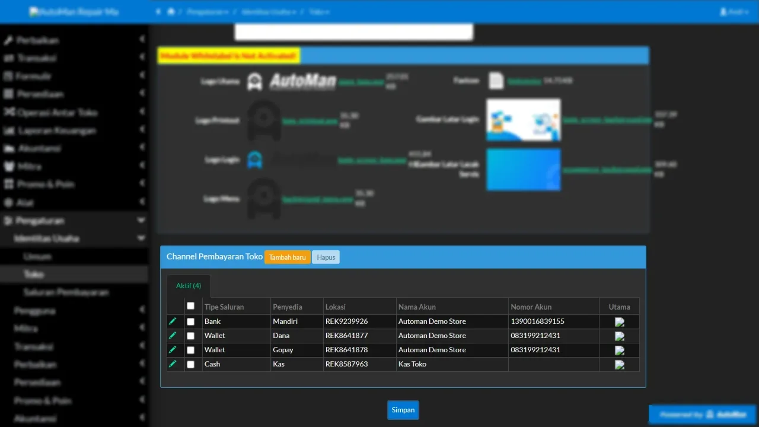This screenshot has width=759, height=427.
Task: Click account number 1390016839155
Action: [538, 321]
